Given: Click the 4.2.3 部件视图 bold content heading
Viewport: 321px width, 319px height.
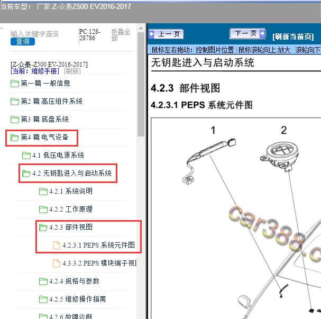Looking at the screenshot, I should [186, 88].
